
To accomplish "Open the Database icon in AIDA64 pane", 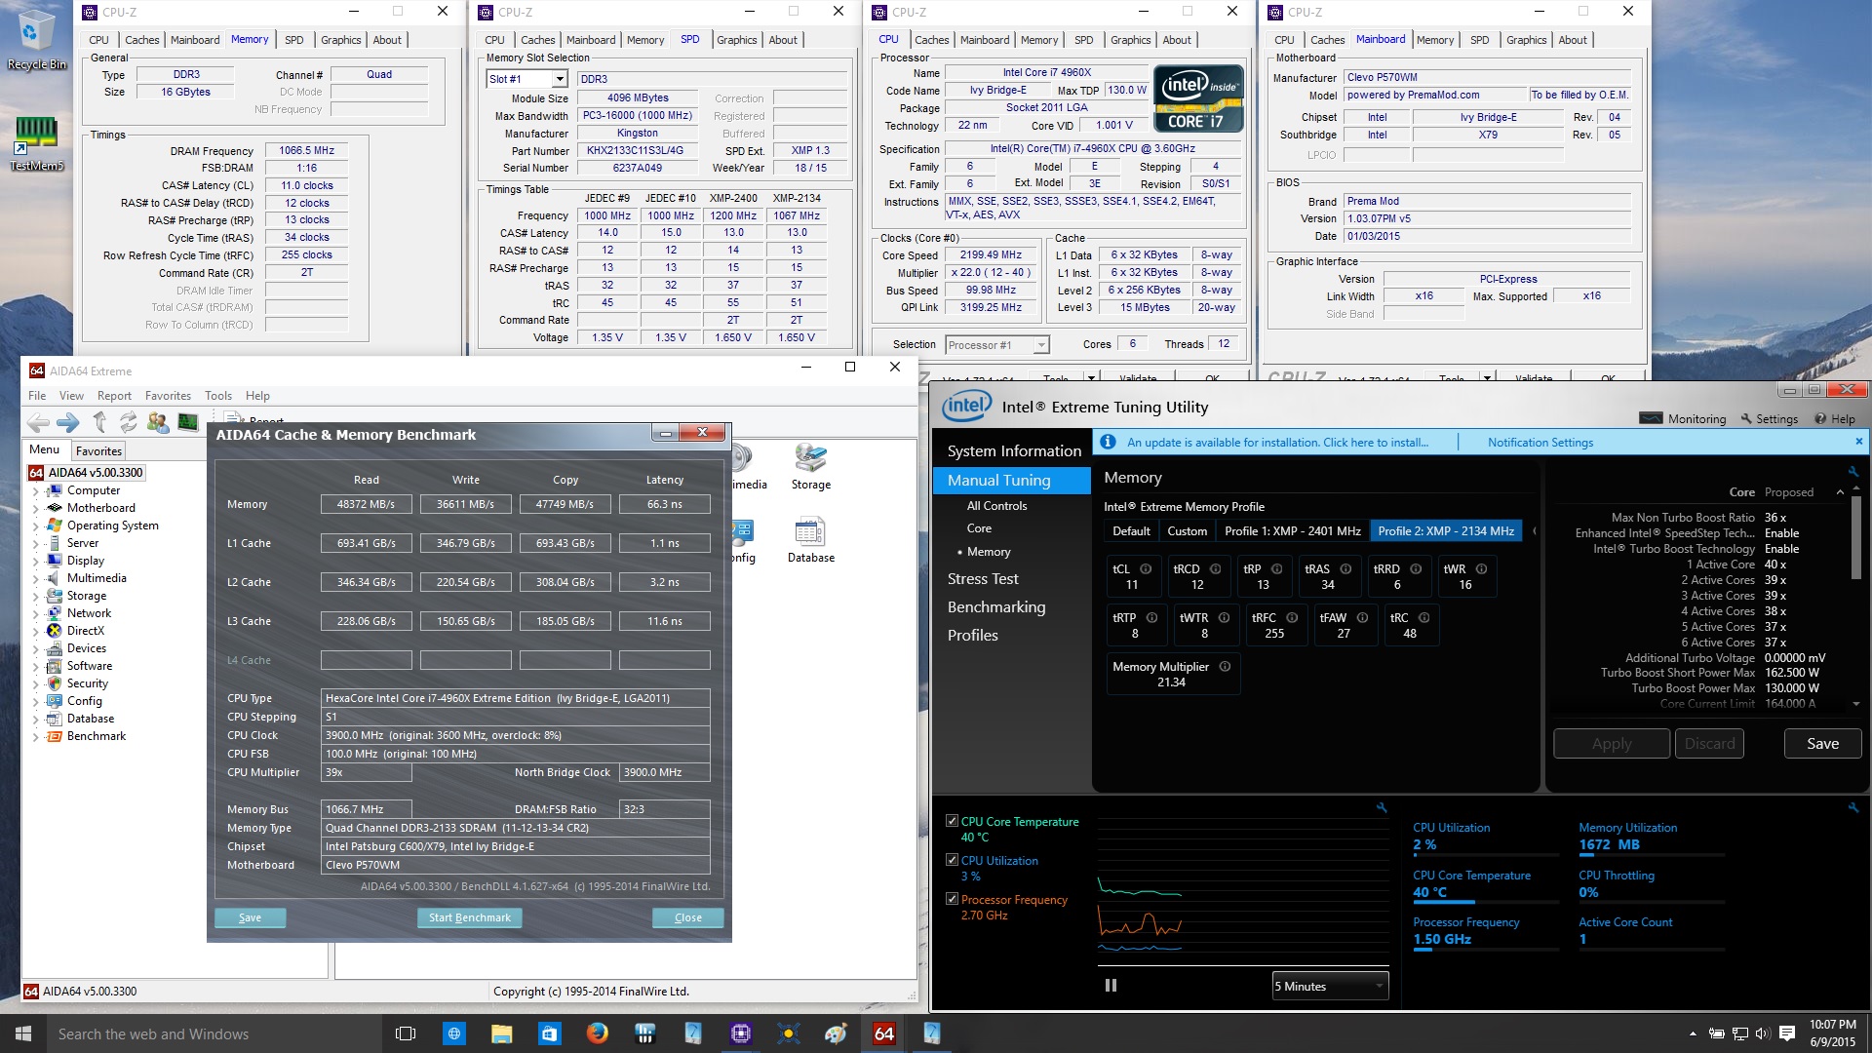I will tap(811, 541).
